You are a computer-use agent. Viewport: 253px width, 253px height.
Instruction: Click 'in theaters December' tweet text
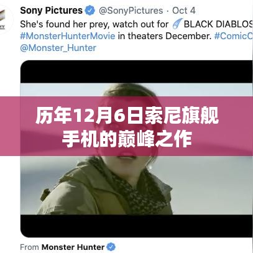(x=165, y=36)
